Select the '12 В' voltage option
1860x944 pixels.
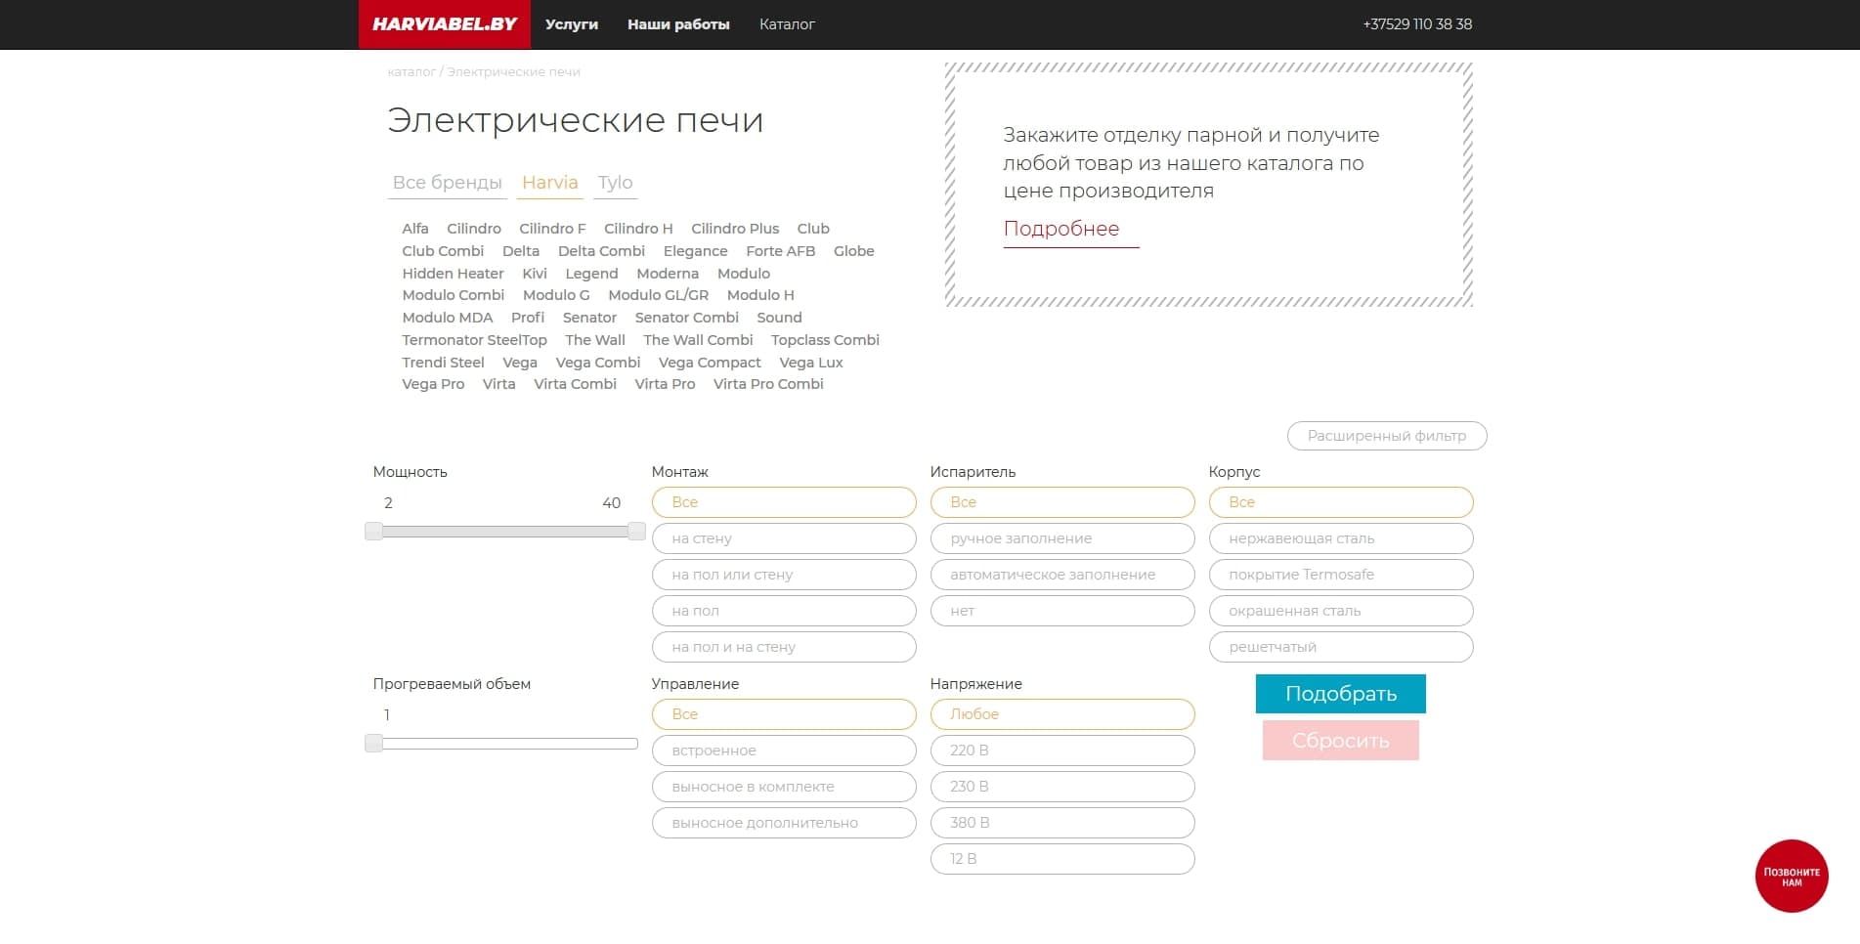[x=1062, y=859]
